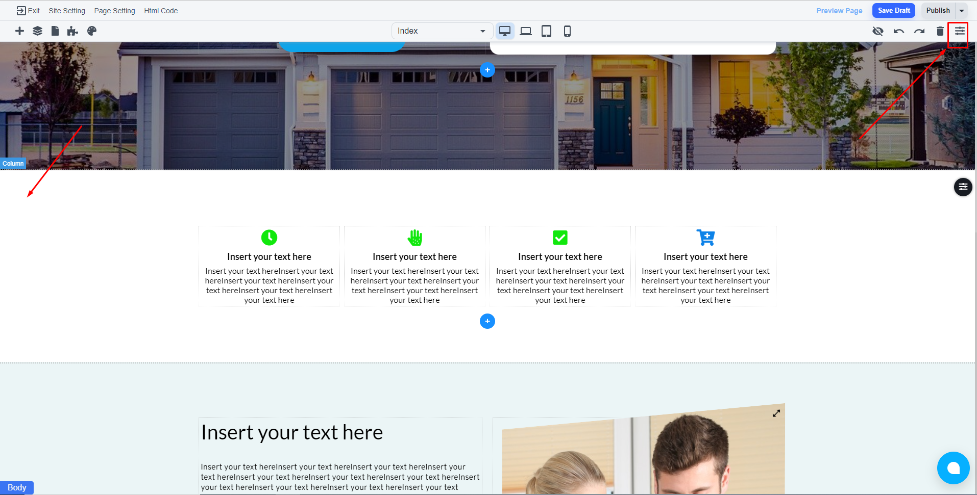Open the Html Code menu

click(161, 11)
